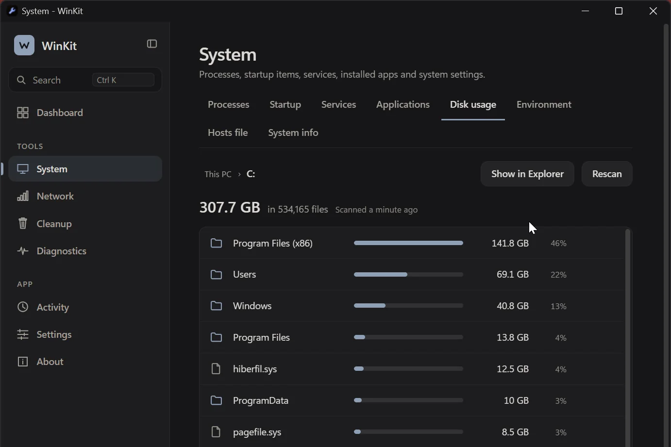Go to This PC in breadcrumb
The width and height of the screenshot is (671, 447).
click(x=218, y=174)
